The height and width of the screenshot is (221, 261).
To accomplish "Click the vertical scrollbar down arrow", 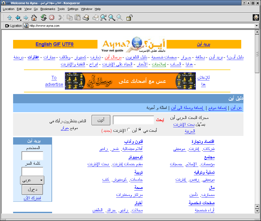I will [x=257, y=211].
